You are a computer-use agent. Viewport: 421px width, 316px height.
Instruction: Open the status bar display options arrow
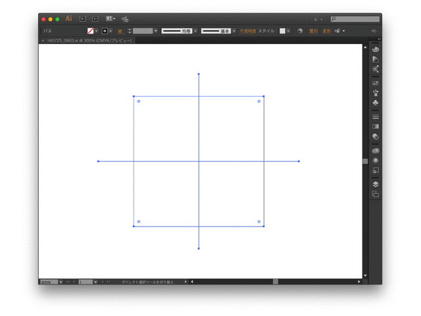click(x=186, y=282)
